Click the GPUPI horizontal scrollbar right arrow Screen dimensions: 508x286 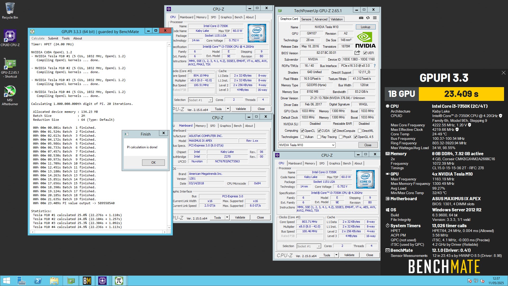(x=165, y=232)
